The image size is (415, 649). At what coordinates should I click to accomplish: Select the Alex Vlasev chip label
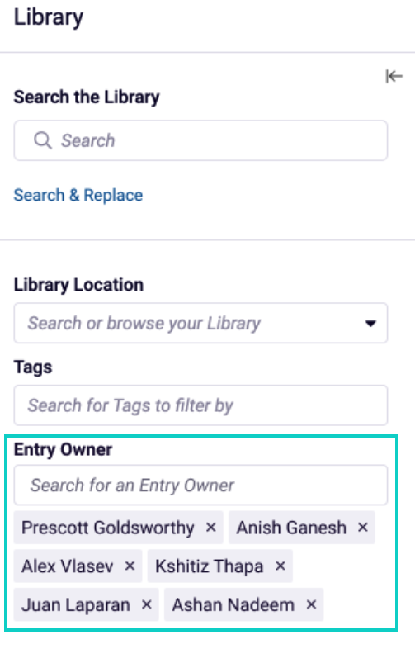(68, 566)
